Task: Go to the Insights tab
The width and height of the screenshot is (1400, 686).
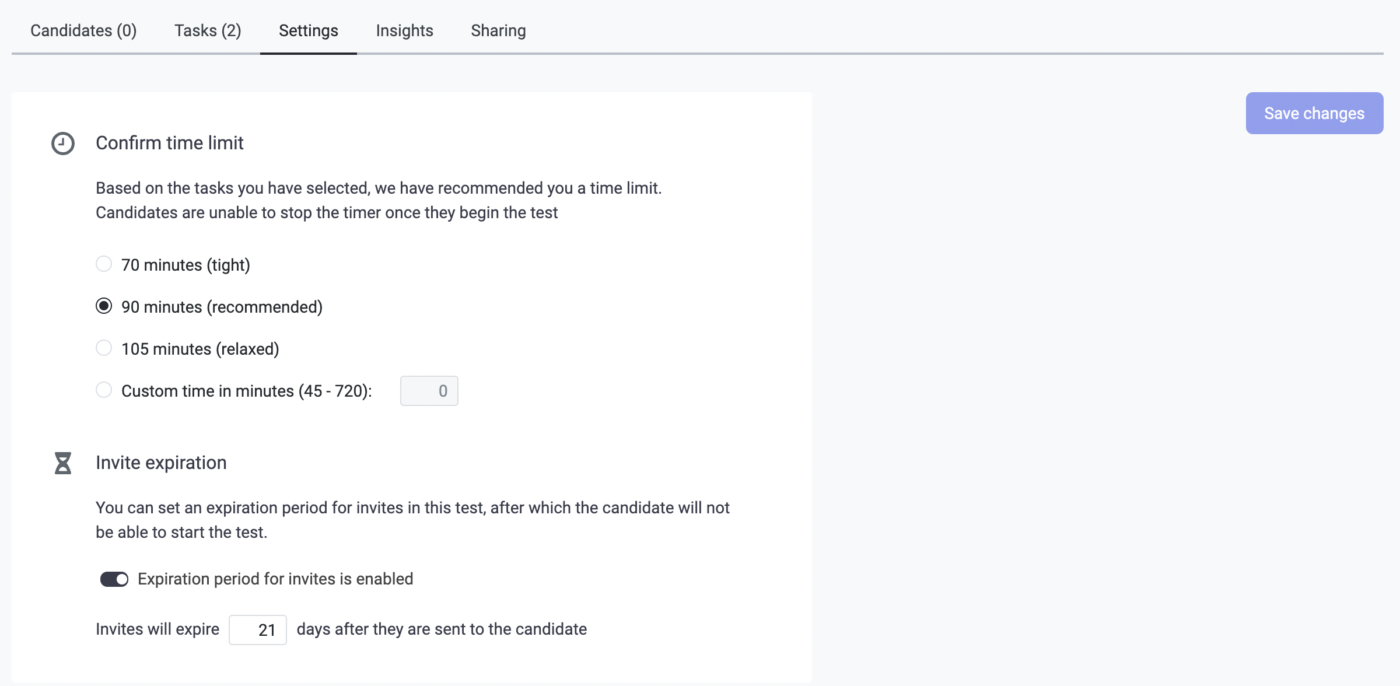Action: 405,30
